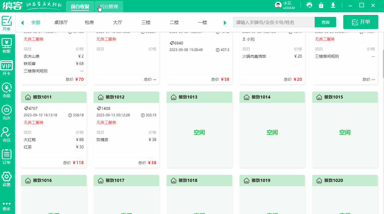Open the 会员 member management icon
The image size is (384, 214).
click(x=7, y=135)
